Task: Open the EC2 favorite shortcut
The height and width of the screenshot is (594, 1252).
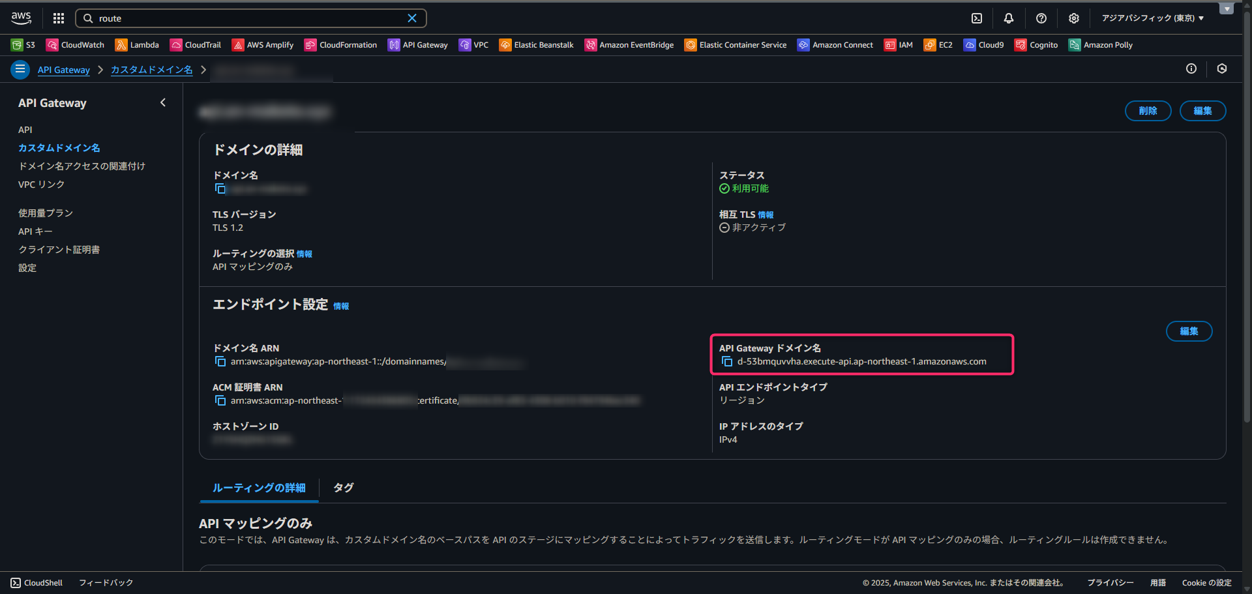Action: pos(938,45)
